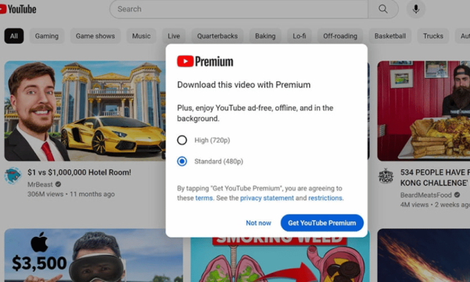This screenshot has width=470, height=282.
Task: Select the All filter chip
Action: [x=13, y=36]
